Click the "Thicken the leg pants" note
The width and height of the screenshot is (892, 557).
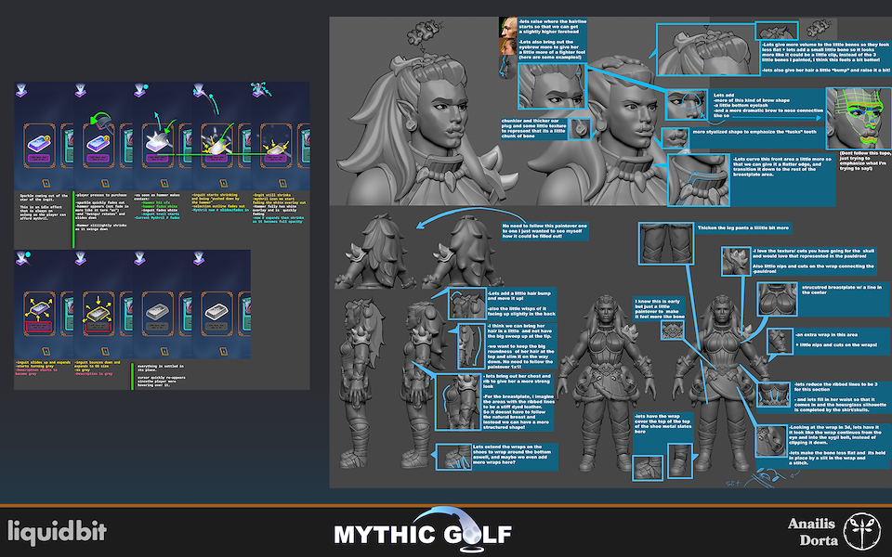(x=743, y=228)
